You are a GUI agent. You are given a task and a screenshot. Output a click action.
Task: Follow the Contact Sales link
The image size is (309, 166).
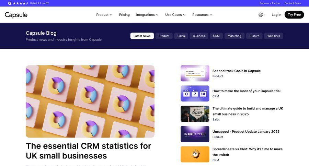[x=293, y=3]
